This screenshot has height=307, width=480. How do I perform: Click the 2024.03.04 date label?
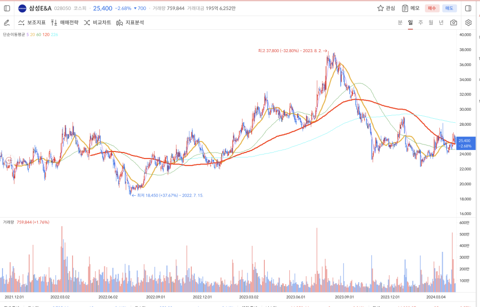pos(436,297)
